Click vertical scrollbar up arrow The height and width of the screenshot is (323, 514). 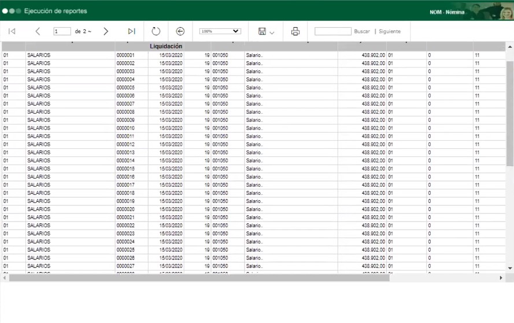coord(510,47)
